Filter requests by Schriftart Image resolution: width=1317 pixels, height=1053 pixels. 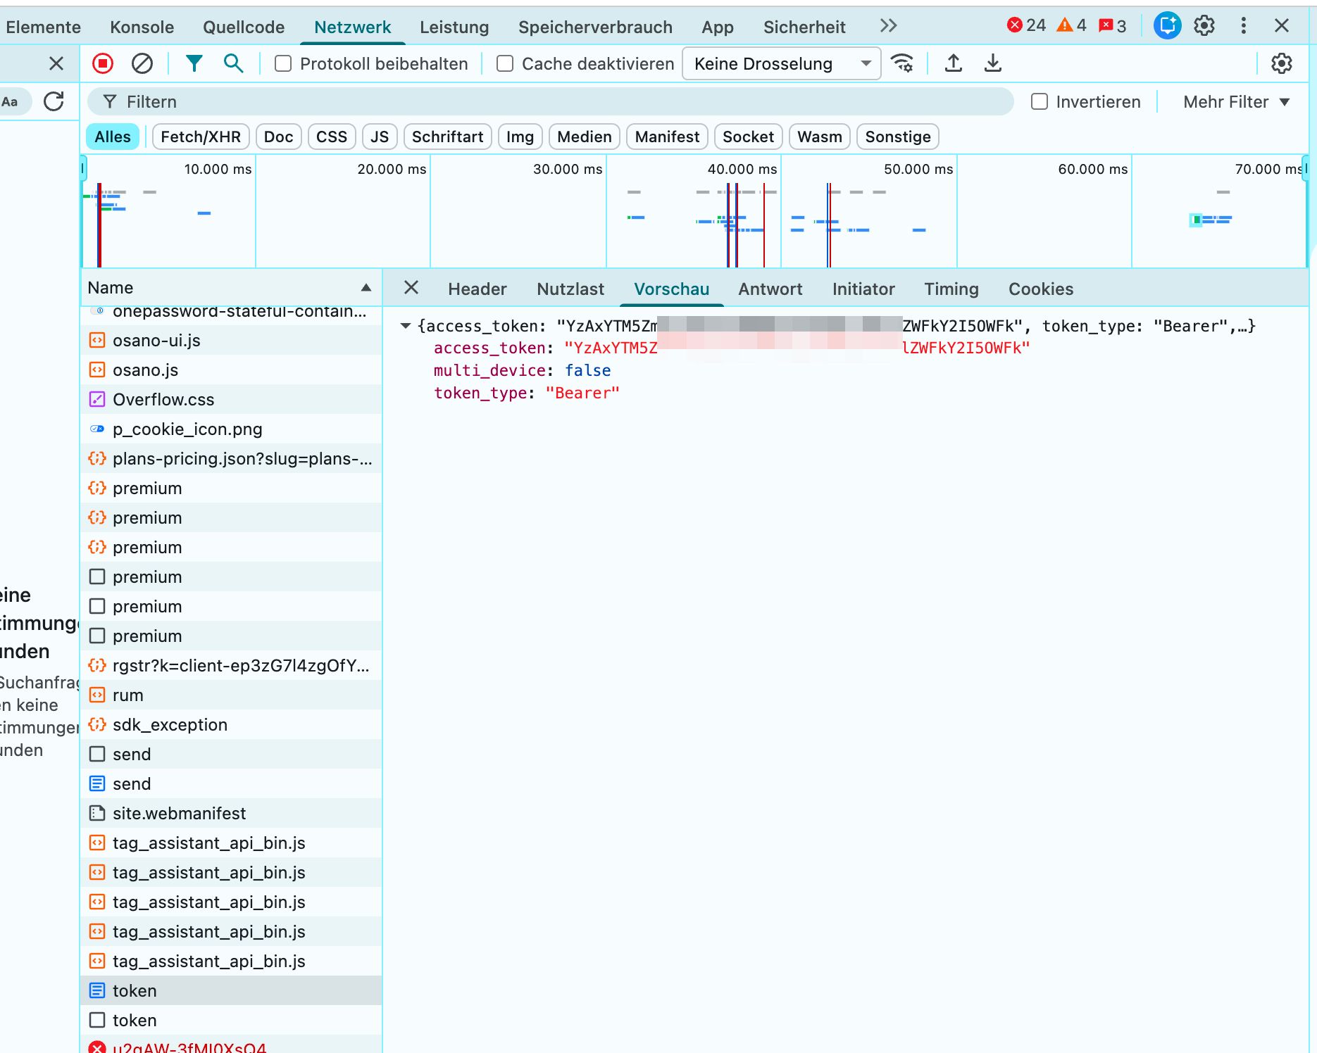click(x=447, y=137)
